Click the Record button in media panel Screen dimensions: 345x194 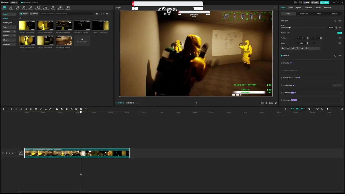pos(34,14)
